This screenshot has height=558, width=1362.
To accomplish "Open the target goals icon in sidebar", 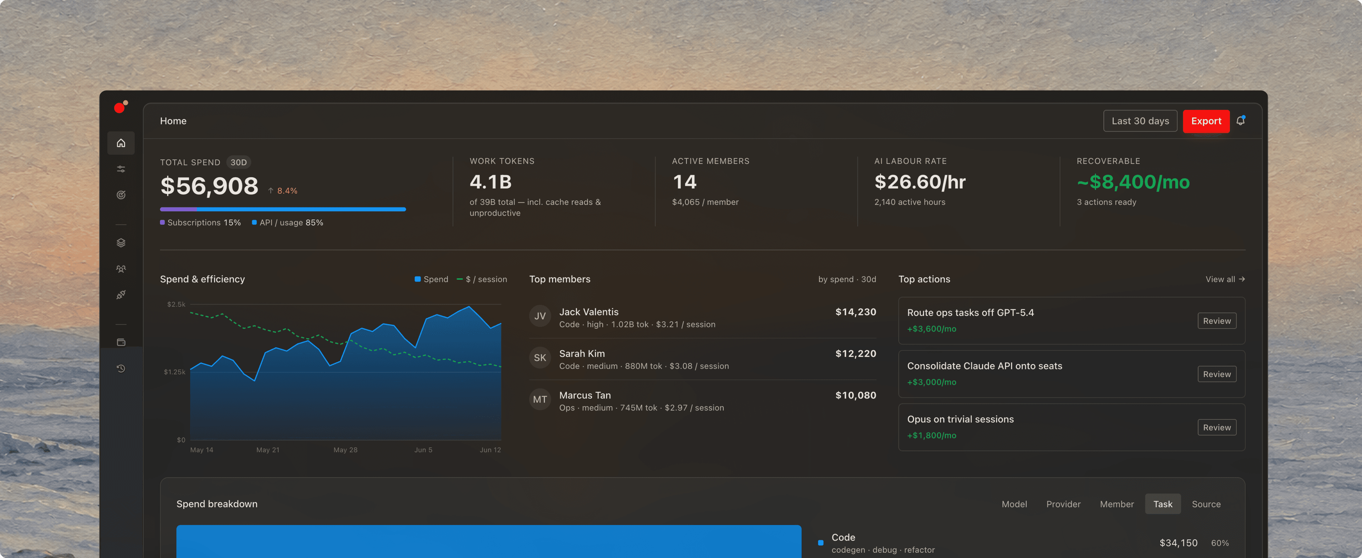I will pos(121,195).
